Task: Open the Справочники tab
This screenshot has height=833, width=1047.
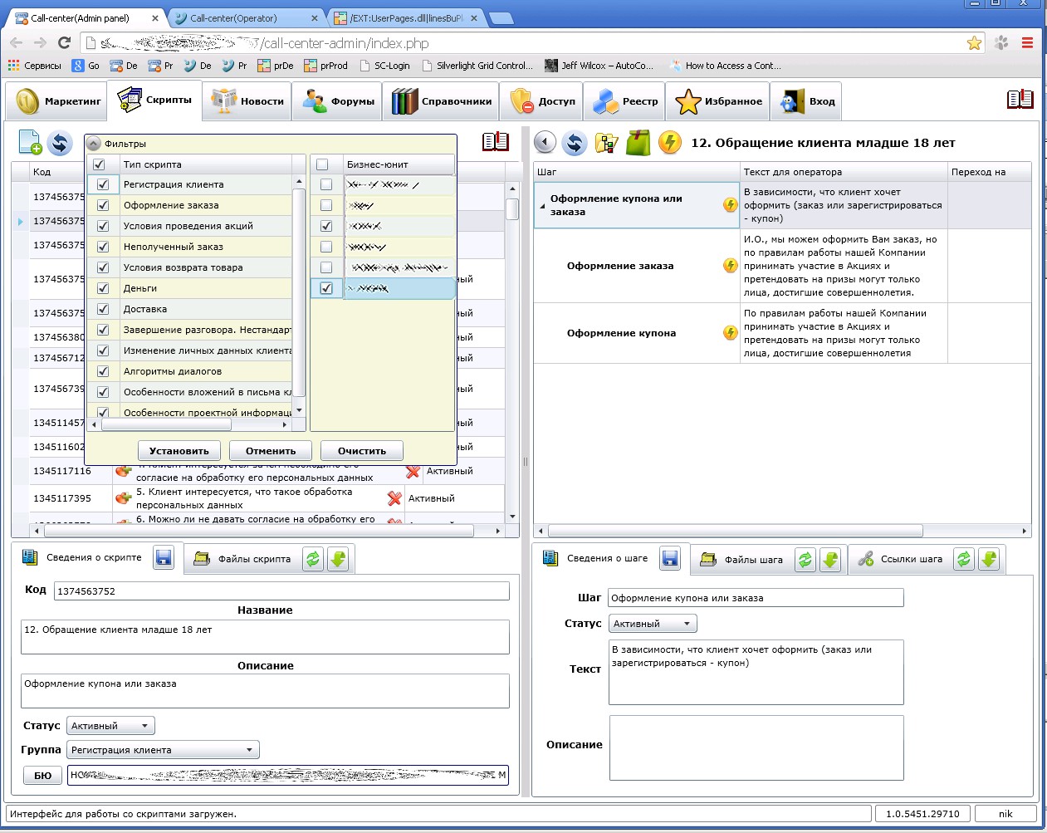Action: point(442,101)
